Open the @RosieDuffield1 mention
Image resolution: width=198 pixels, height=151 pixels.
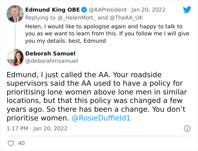coord(101,118)
